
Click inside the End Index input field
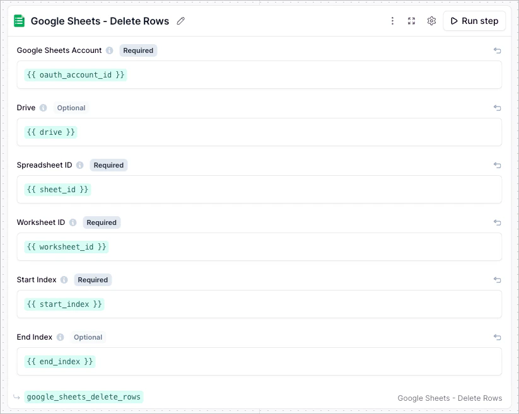pyautogui.click(x=252, y=361)
